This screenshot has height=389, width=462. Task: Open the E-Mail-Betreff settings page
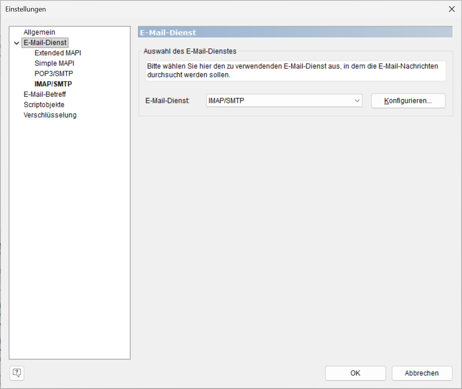click(x=45, y=94)
